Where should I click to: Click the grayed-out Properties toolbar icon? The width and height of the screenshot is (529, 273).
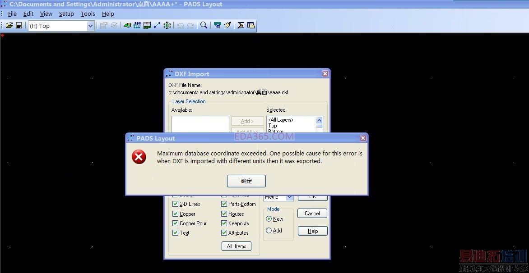pyautogui.click(x=103, y=25)
